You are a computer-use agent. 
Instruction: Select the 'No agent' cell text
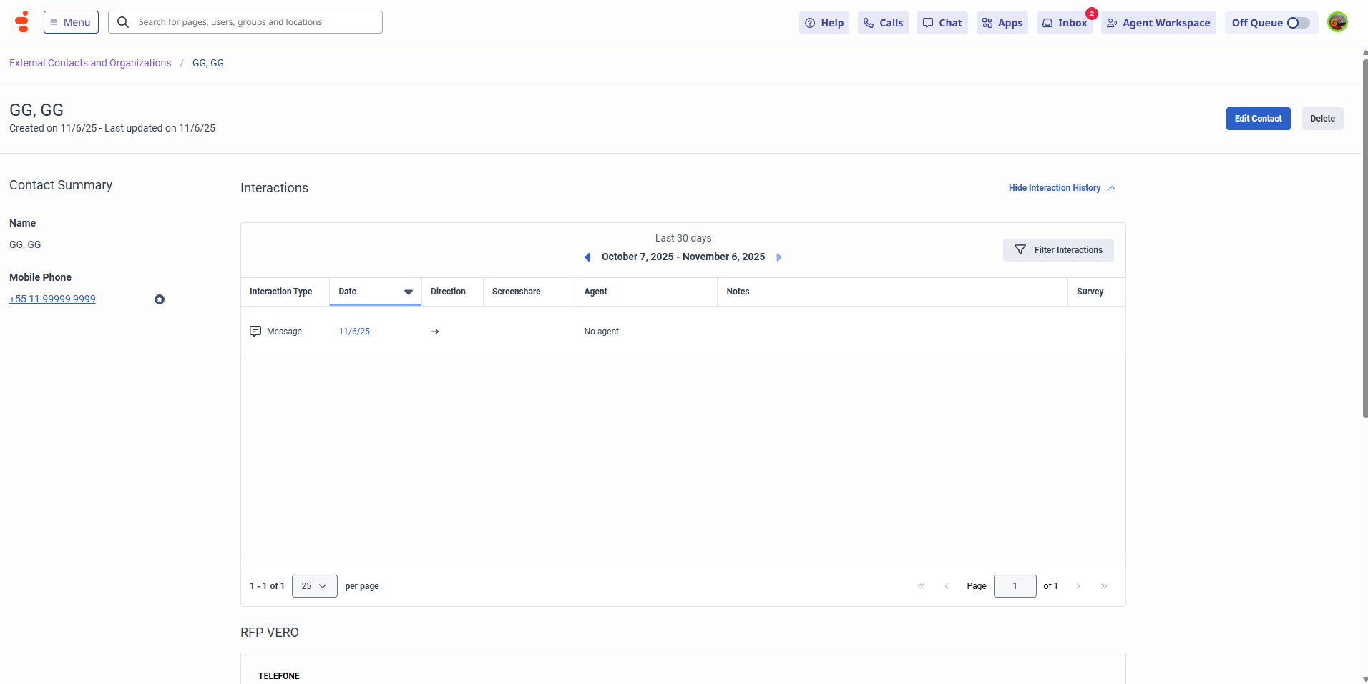point(601,332)
